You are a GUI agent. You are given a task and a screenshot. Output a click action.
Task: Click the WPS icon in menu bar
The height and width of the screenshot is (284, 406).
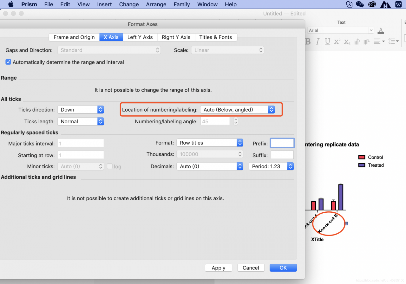click(398, 4)
